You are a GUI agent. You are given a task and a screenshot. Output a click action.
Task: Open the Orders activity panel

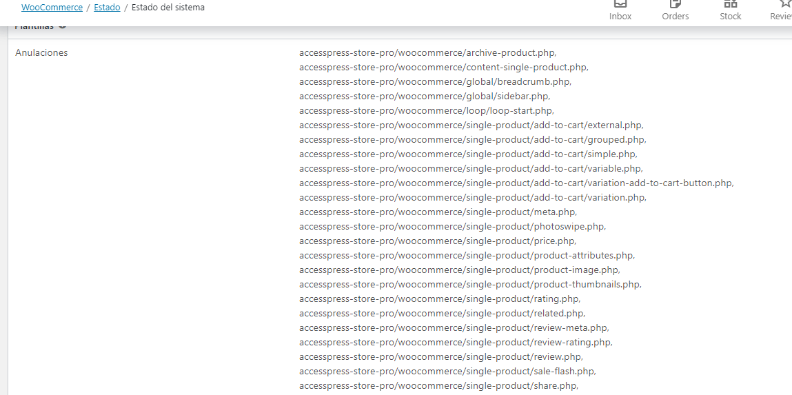[x=676, y=10]
